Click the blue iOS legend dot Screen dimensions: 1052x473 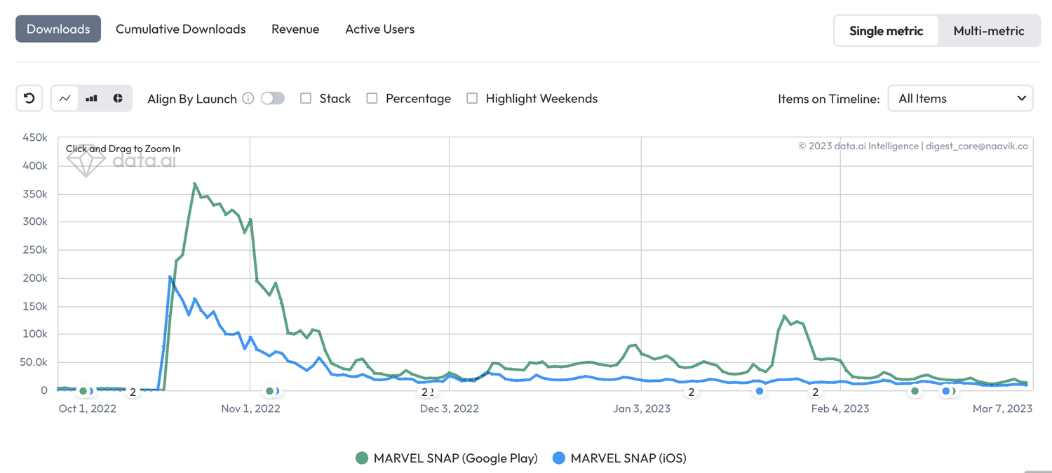[557, 458]
